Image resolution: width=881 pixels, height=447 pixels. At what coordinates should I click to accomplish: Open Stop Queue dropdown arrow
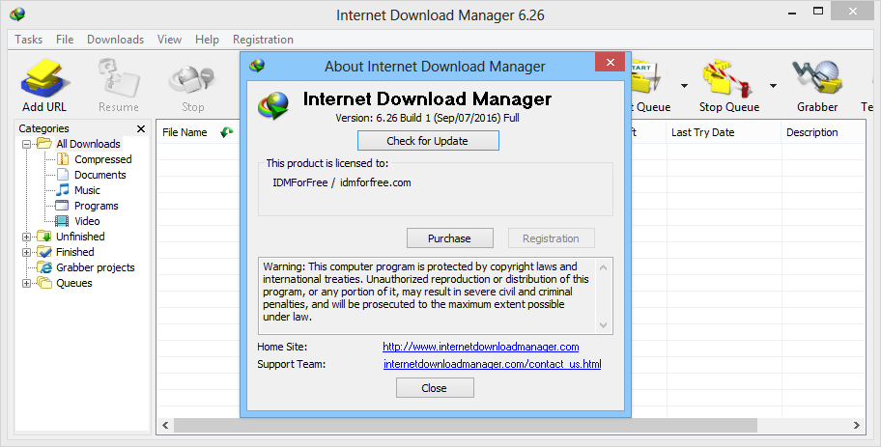773,86
